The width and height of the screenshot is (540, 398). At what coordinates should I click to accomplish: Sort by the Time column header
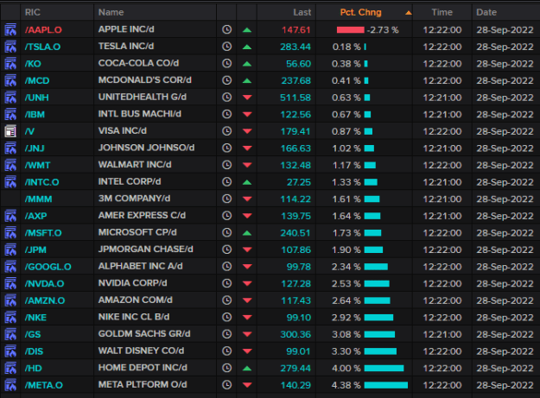point(442,12)
